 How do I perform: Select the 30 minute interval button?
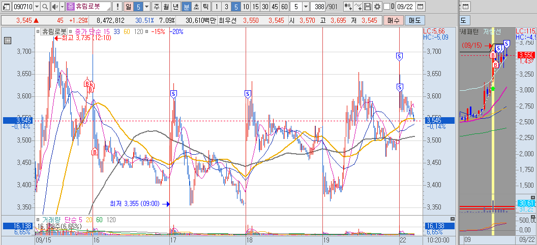[x=265, y=7]
